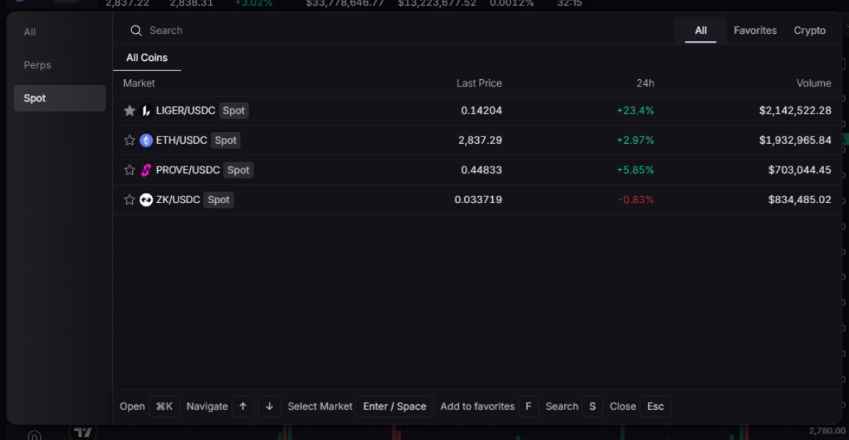Favorite ETH/USDC with star

tap(129, 141)
